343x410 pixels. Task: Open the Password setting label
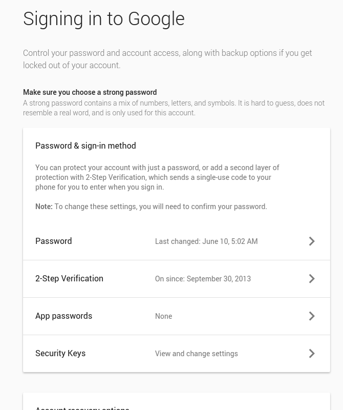coord(53,241)
